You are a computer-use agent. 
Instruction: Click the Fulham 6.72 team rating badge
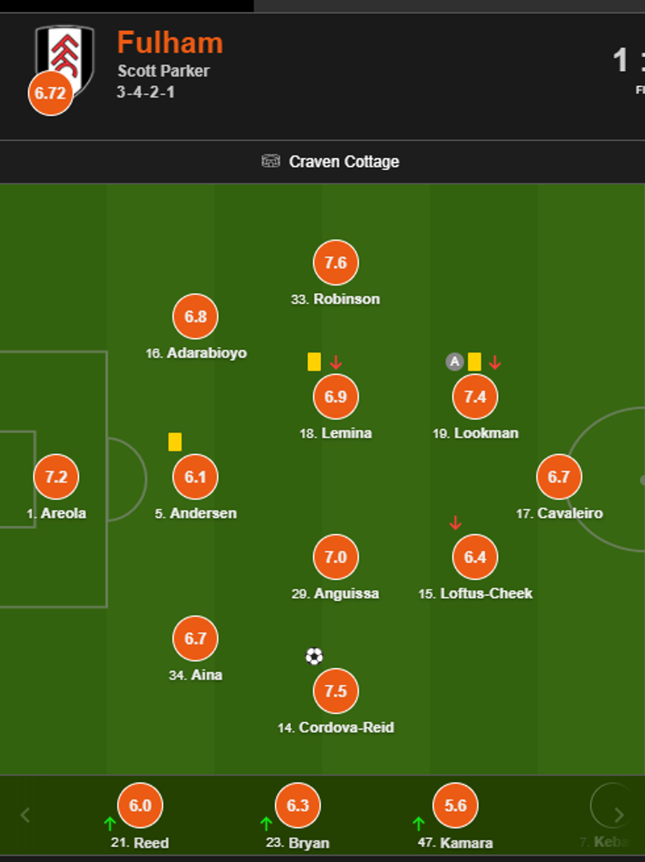[x=50, y=93]
